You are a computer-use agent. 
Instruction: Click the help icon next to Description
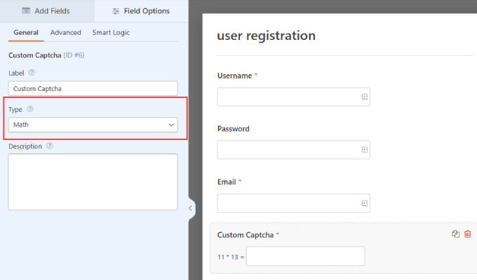49,146
